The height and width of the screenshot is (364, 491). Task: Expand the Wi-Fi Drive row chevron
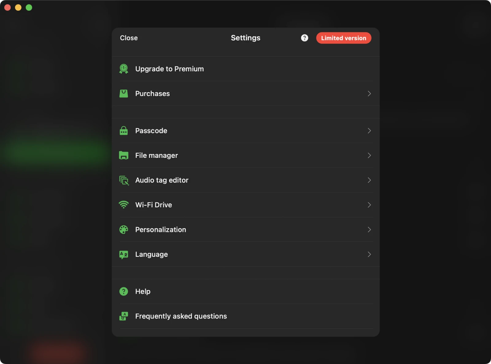click(369, 205)
